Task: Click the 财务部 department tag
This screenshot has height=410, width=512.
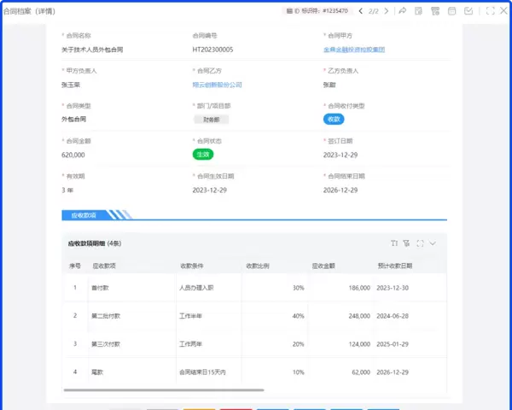Action: tap(211, 120)
